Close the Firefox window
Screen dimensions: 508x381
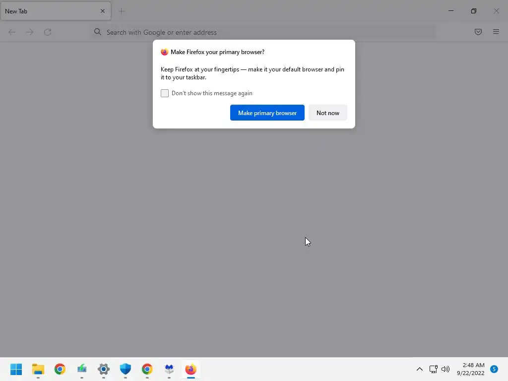point(496,11)
